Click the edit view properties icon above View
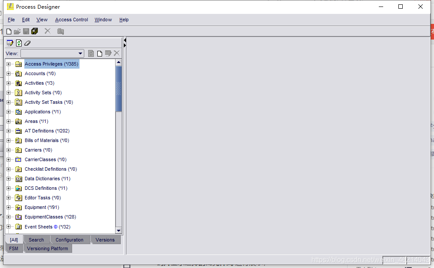 pos(10,43)
